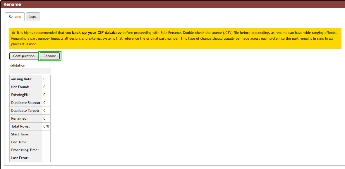Click the Duplicate Target count cell
The height and width of the screenshot is (169, 345).
tap(46, 110)
